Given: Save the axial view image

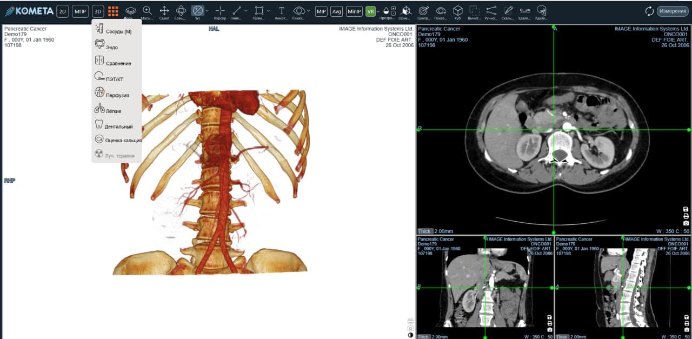Looking at the screenshot, I should 686,209.
